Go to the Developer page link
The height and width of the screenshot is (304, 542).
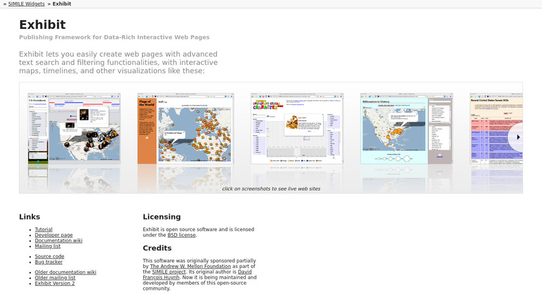[54, 235]
